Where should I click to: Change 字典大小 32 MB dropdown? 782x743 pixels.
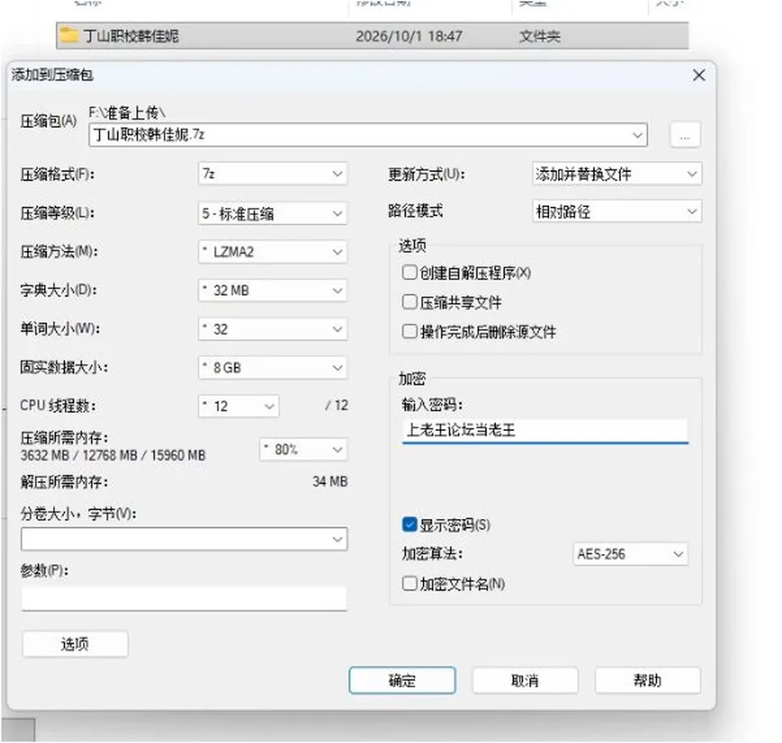click(272, 290)
